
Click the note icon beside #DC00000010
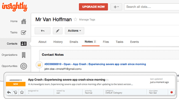click(39, 65)
